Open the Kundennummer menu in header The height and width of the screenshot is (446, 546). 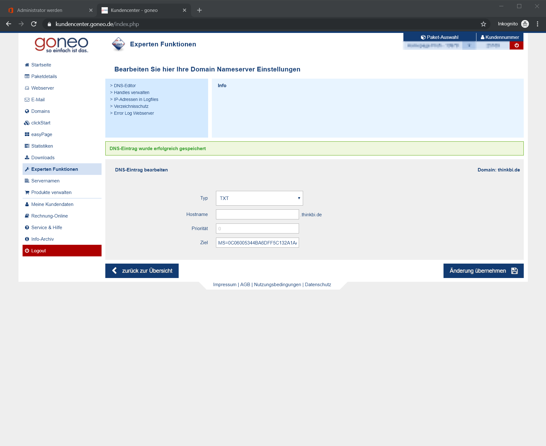pyautogui.click(x=500, y=37)
